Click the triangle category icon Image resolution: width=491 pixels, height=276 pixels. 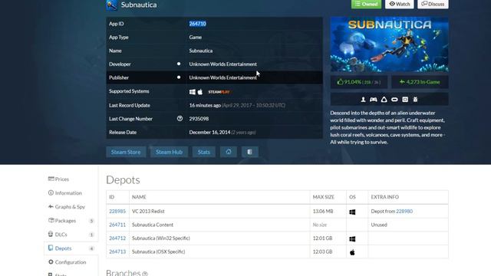tap(384, 100)
